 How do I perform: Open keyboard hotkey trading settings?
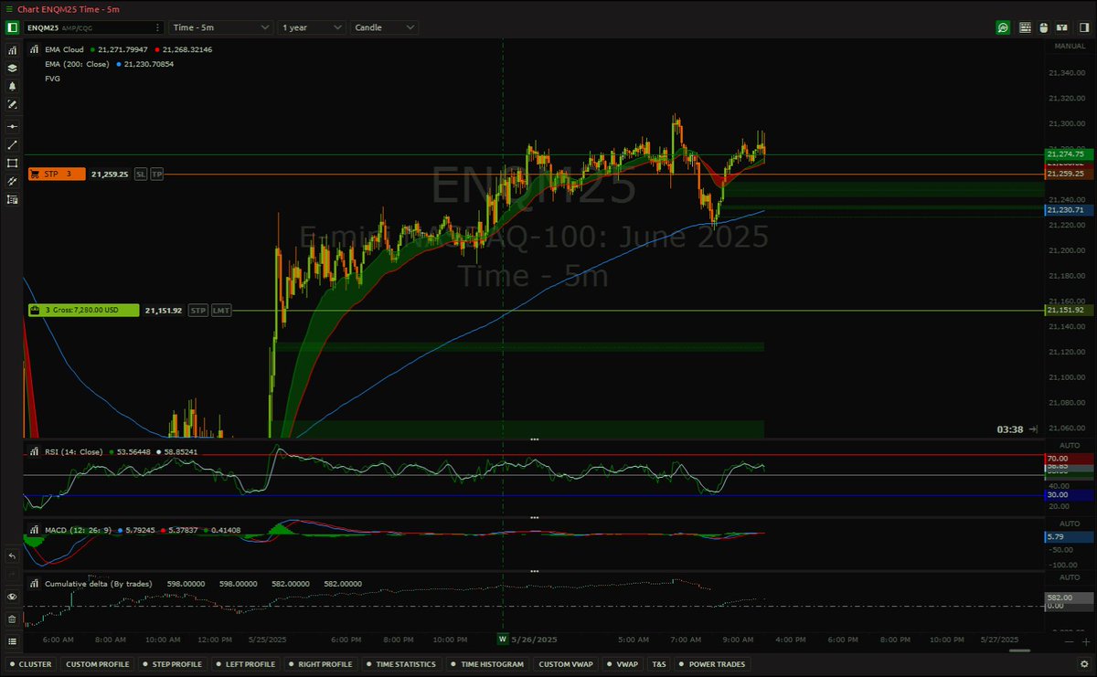(x=1025, y=27)
